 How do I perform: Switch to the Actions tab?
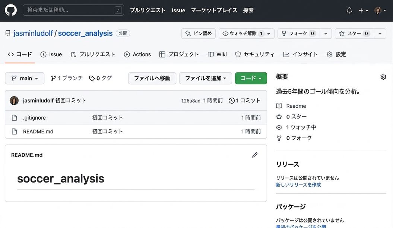(x=137, y=54)
